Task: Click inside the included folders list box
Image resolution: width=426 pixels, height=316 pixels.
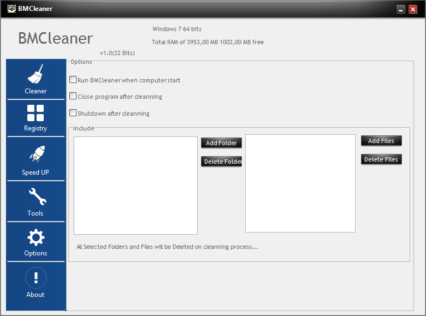Action: [x=135, y=186]
